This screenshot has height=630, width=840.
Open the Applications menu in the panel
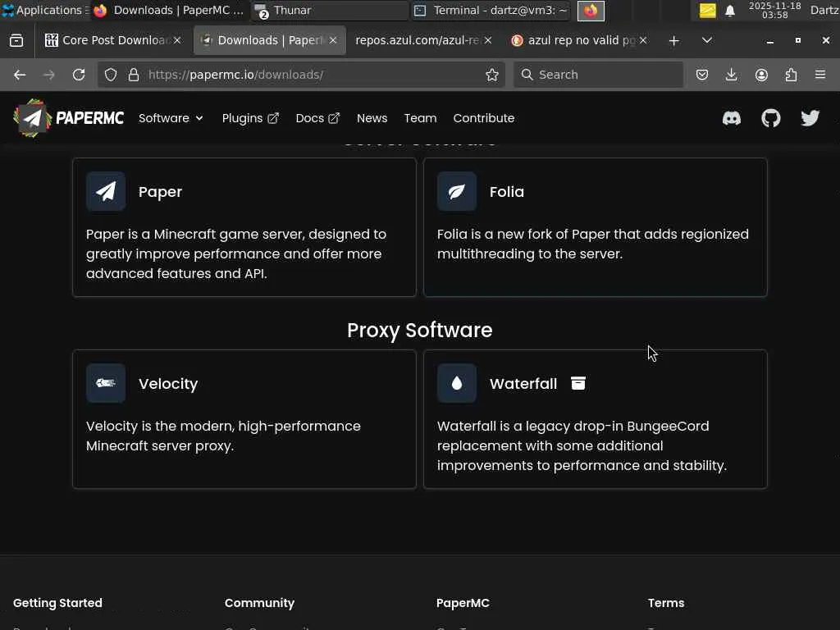[x=45, y=10]
